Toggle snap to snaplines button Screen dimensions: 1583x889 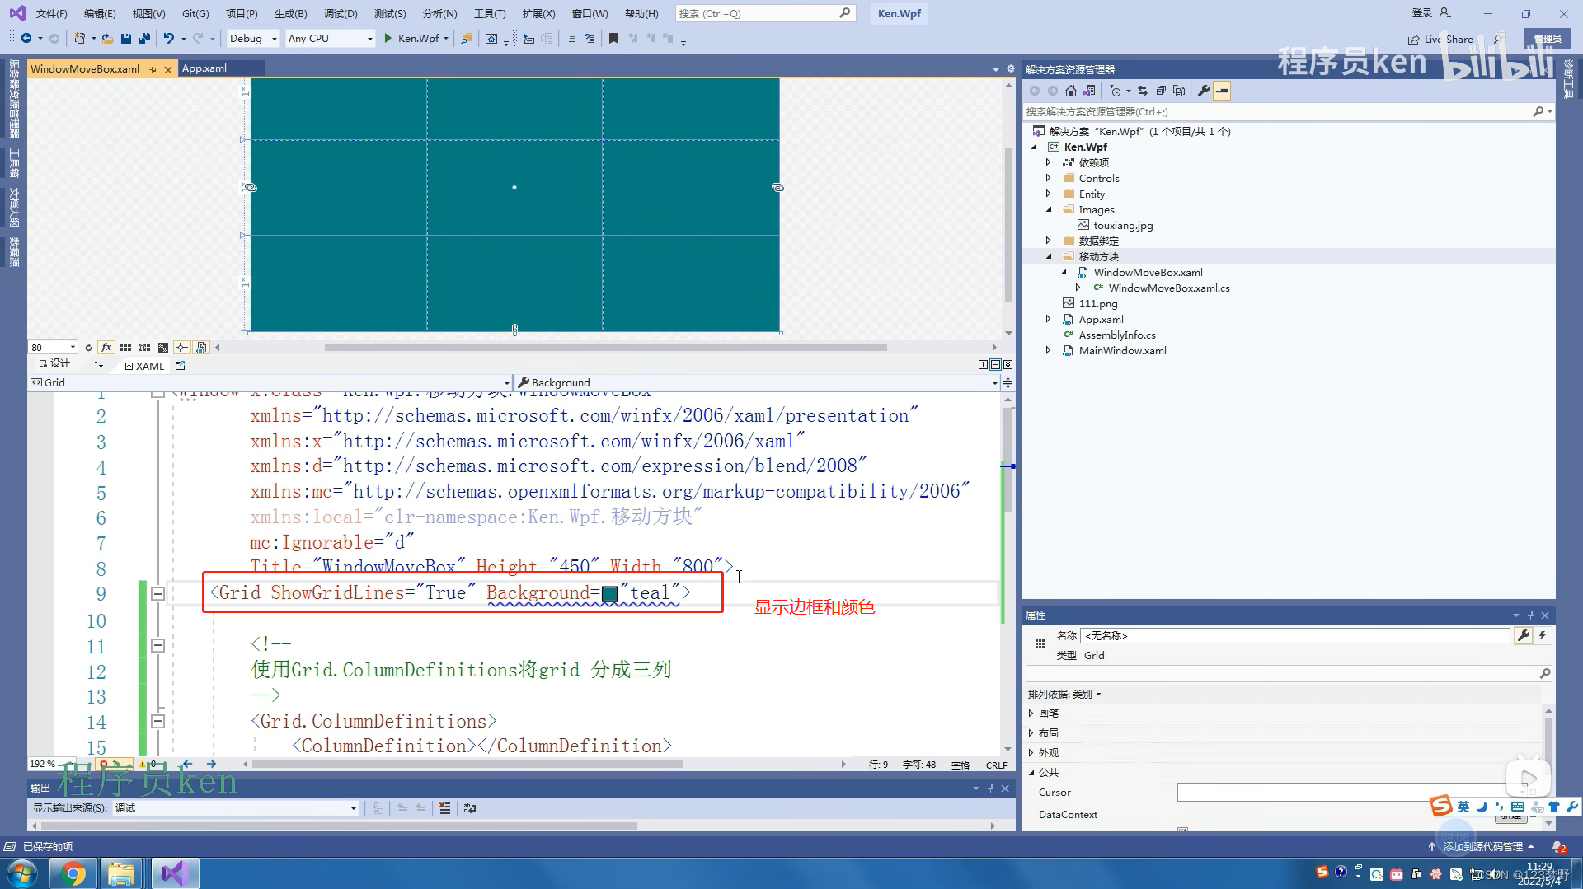coord(182,348)
